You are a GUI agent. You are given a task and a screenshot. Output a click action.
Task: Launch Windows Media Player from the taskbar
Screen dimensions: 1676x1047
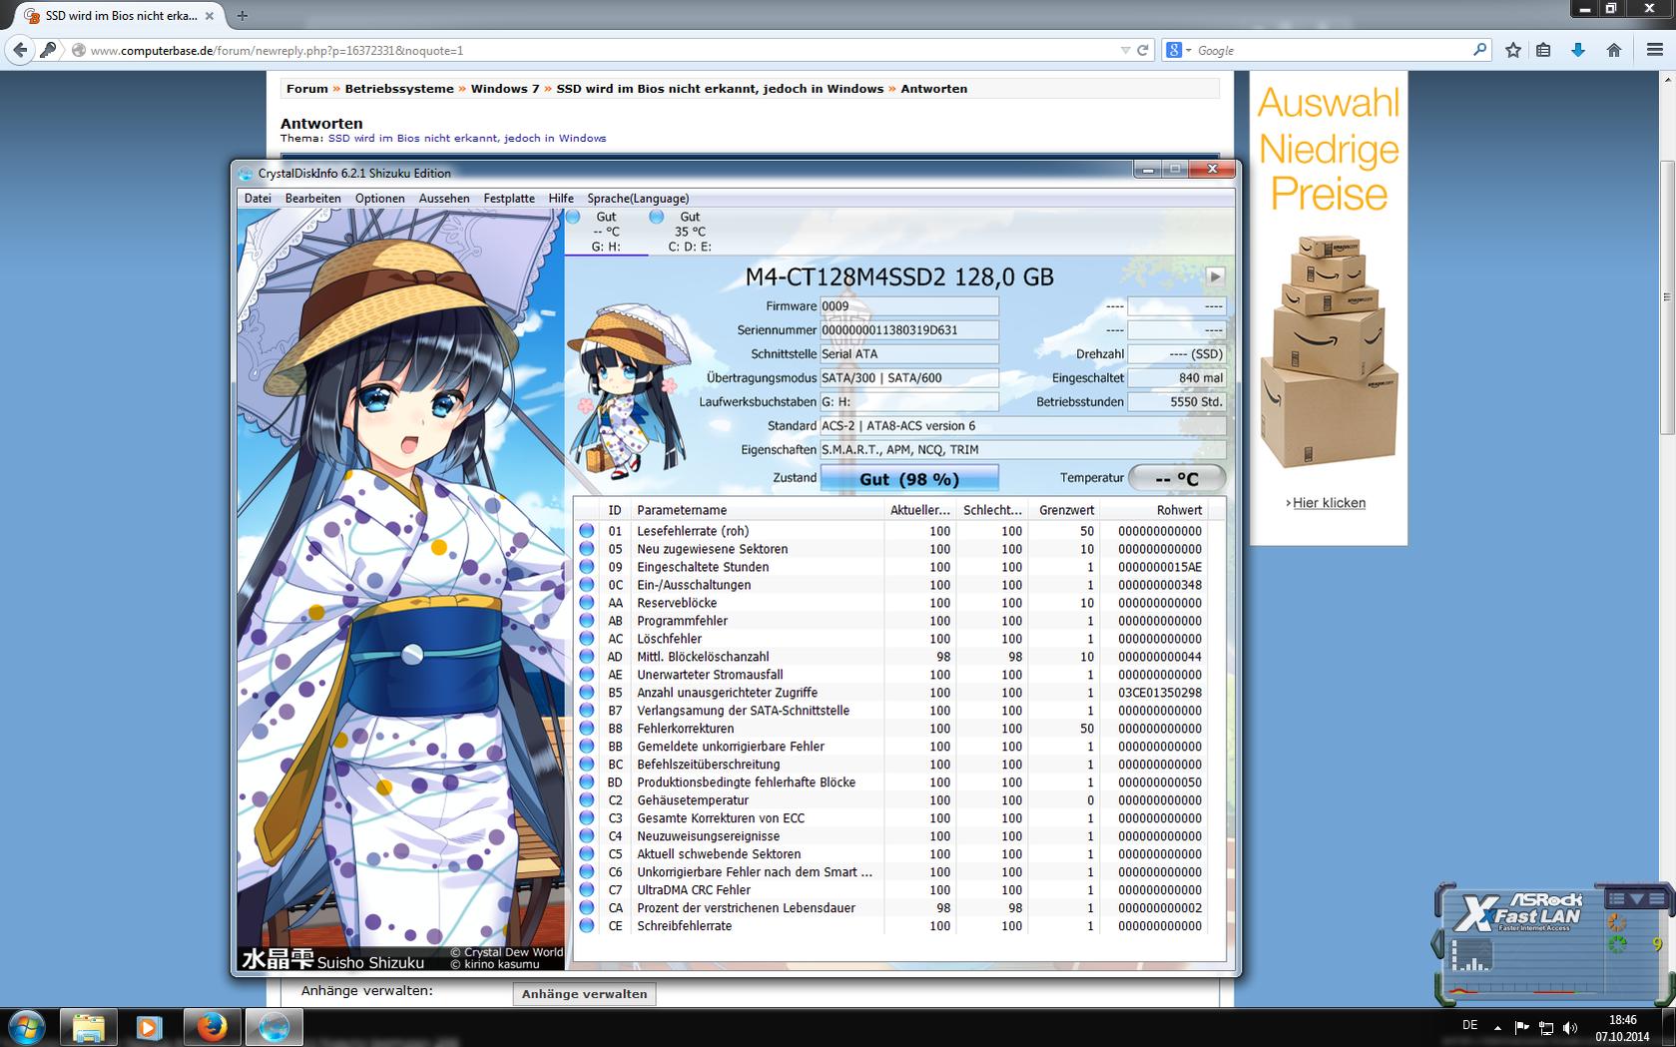tap(150, 1027)
